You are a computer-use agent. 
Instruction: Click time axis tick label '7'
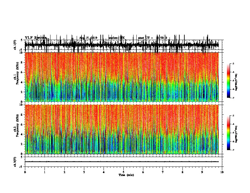[x=163, y=172]
